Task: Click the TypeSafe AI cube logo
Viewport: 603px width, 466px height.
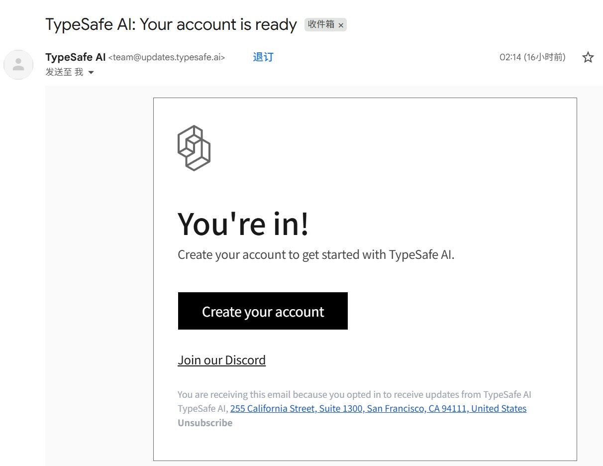Action: (194, 148)
